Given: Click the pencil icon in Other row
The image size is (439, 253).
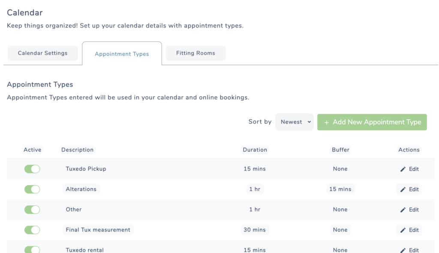Looking at the screenshot, I should [403, 210].
